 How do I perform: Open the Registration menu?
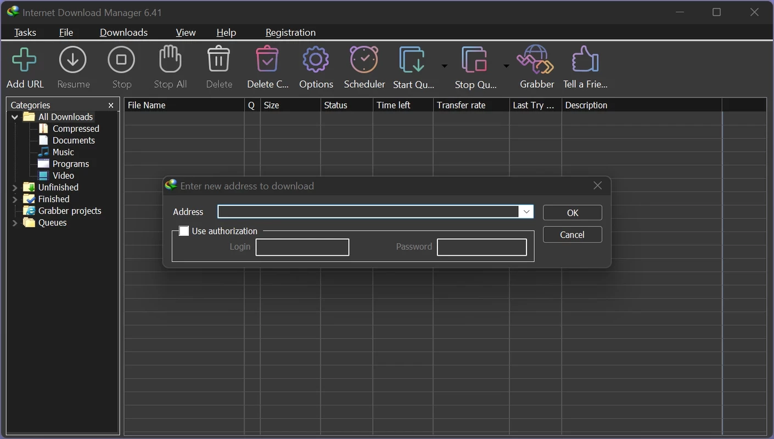pyautogui.click(x=290, y=32)
